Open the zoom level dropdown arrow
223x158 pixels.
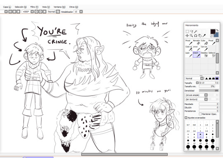[x=6, y=12]
